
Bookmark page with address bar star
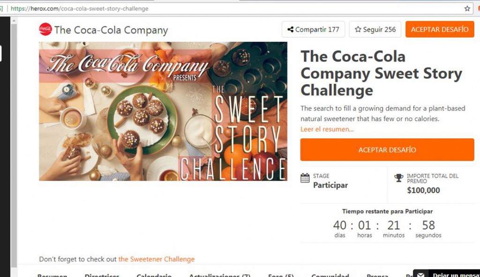pyautogui.click(x=467, y=8)
